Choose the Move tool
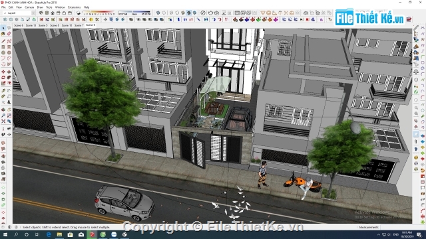 (x=3, y=72)
